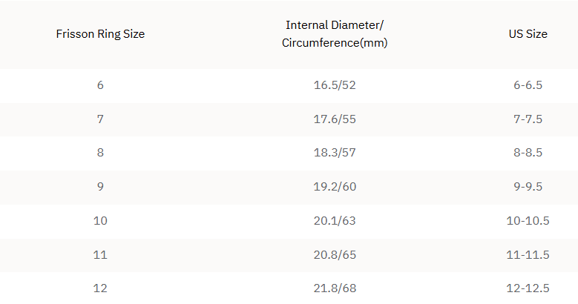Viewport: 578px width, 304px height.
Task: Click the US size 6-6.5 cell
Action: point(528,85)
